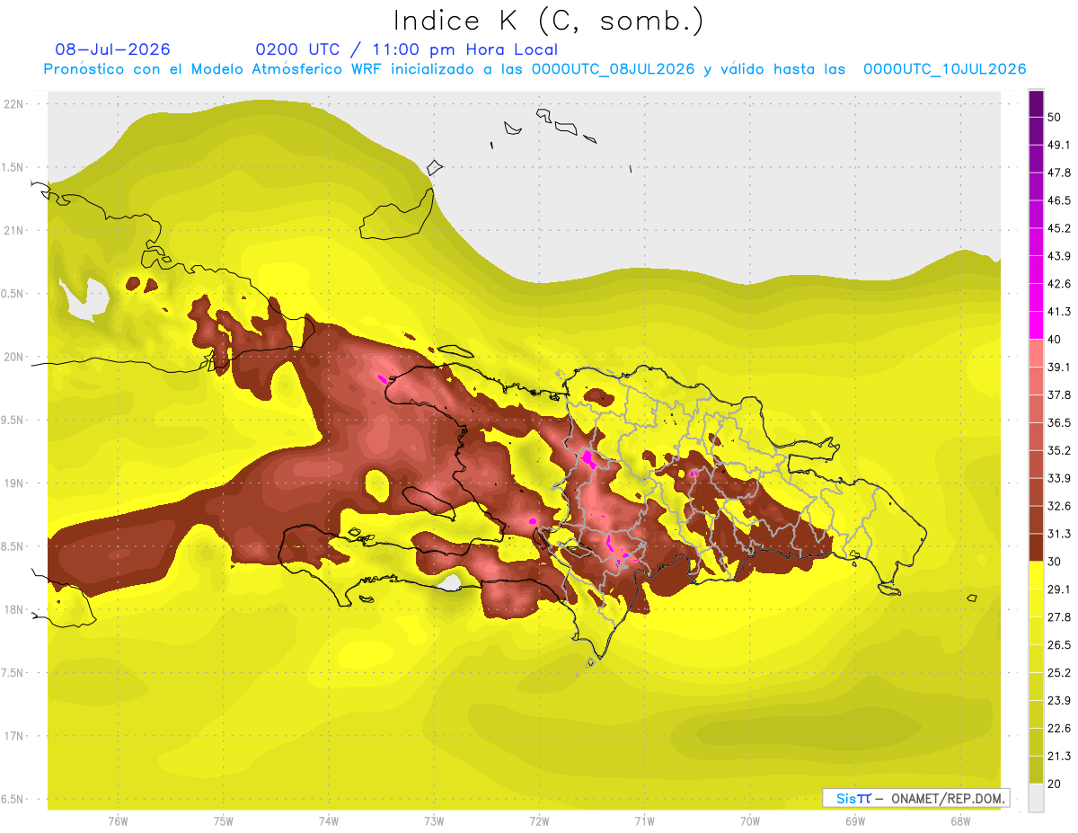Screen dimensions: 1078x833
Task: Pick the magenta swatch between 40 and 41.3
Action: (1036, 325)
